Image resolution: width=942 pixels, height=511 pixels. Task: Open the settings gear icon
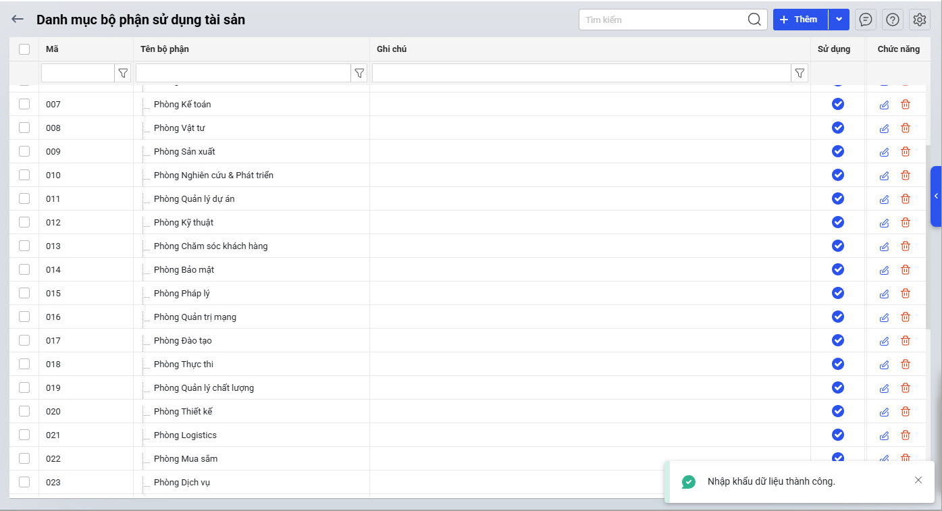point(920,20)
